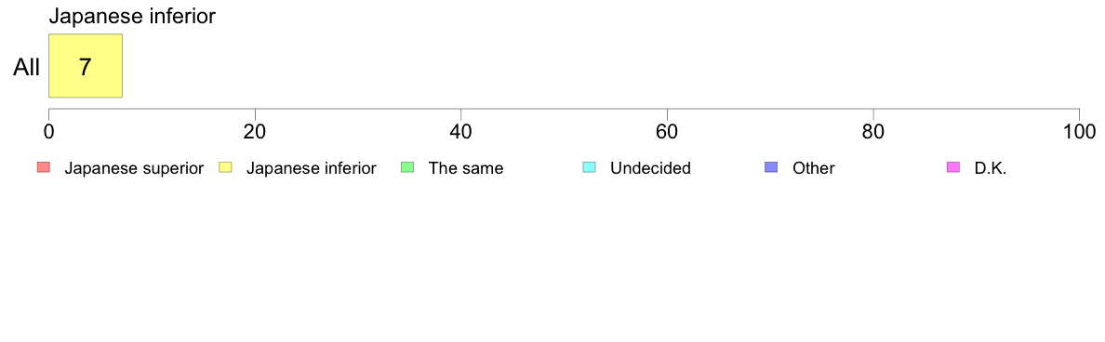Click the green The same legend swatch
Image resolution: width=1105 pixels, height=342 pixels.
[406, 167]
